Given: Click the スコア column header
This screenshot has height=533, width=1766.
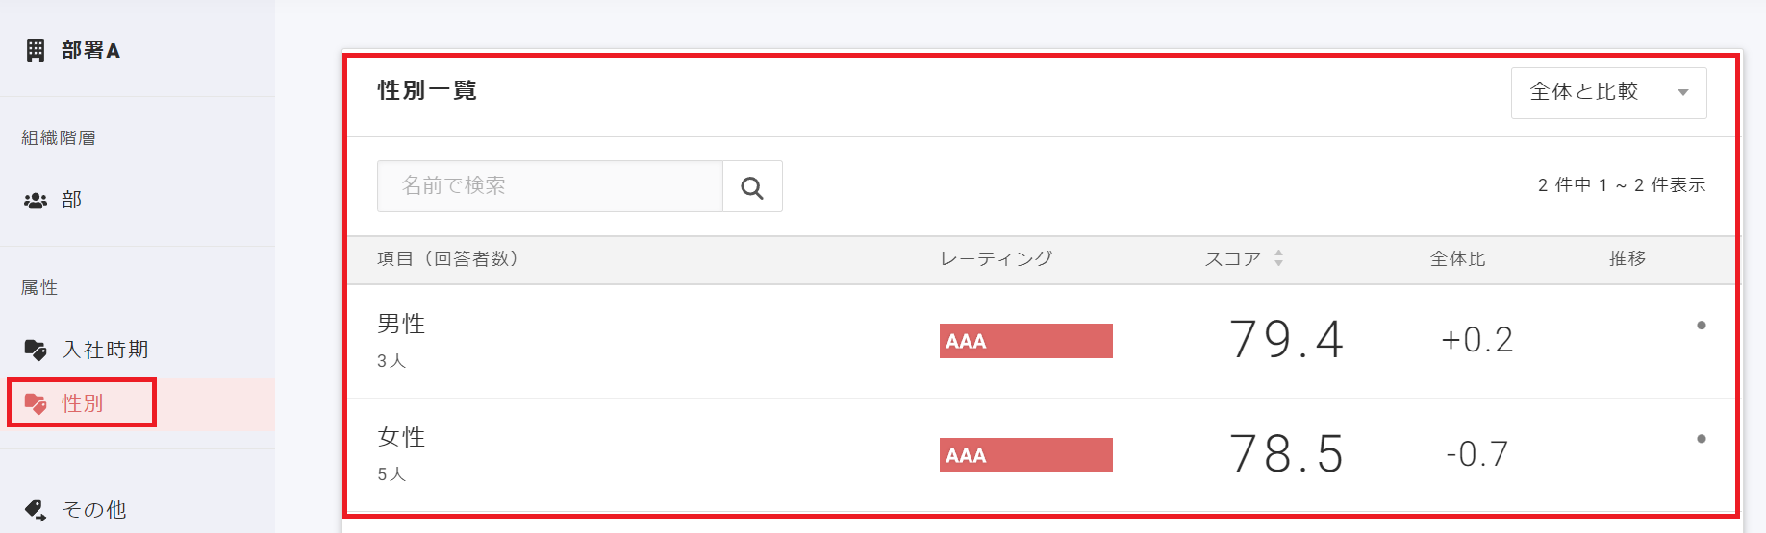Looking at the screenshot, I should pos(1233,259).
